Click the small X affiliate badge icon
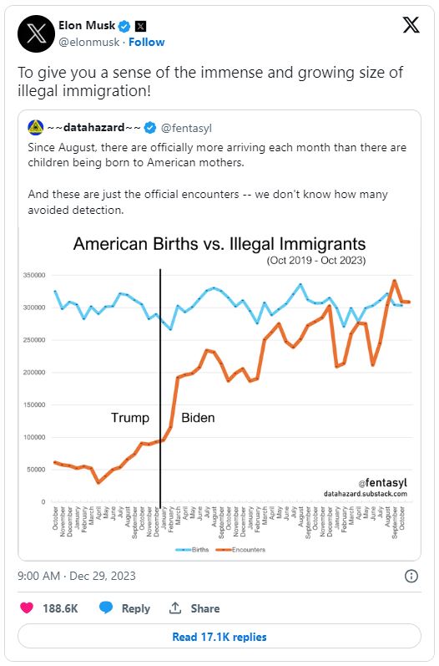Screen dimensions: 439x666 tap(140, 27)
